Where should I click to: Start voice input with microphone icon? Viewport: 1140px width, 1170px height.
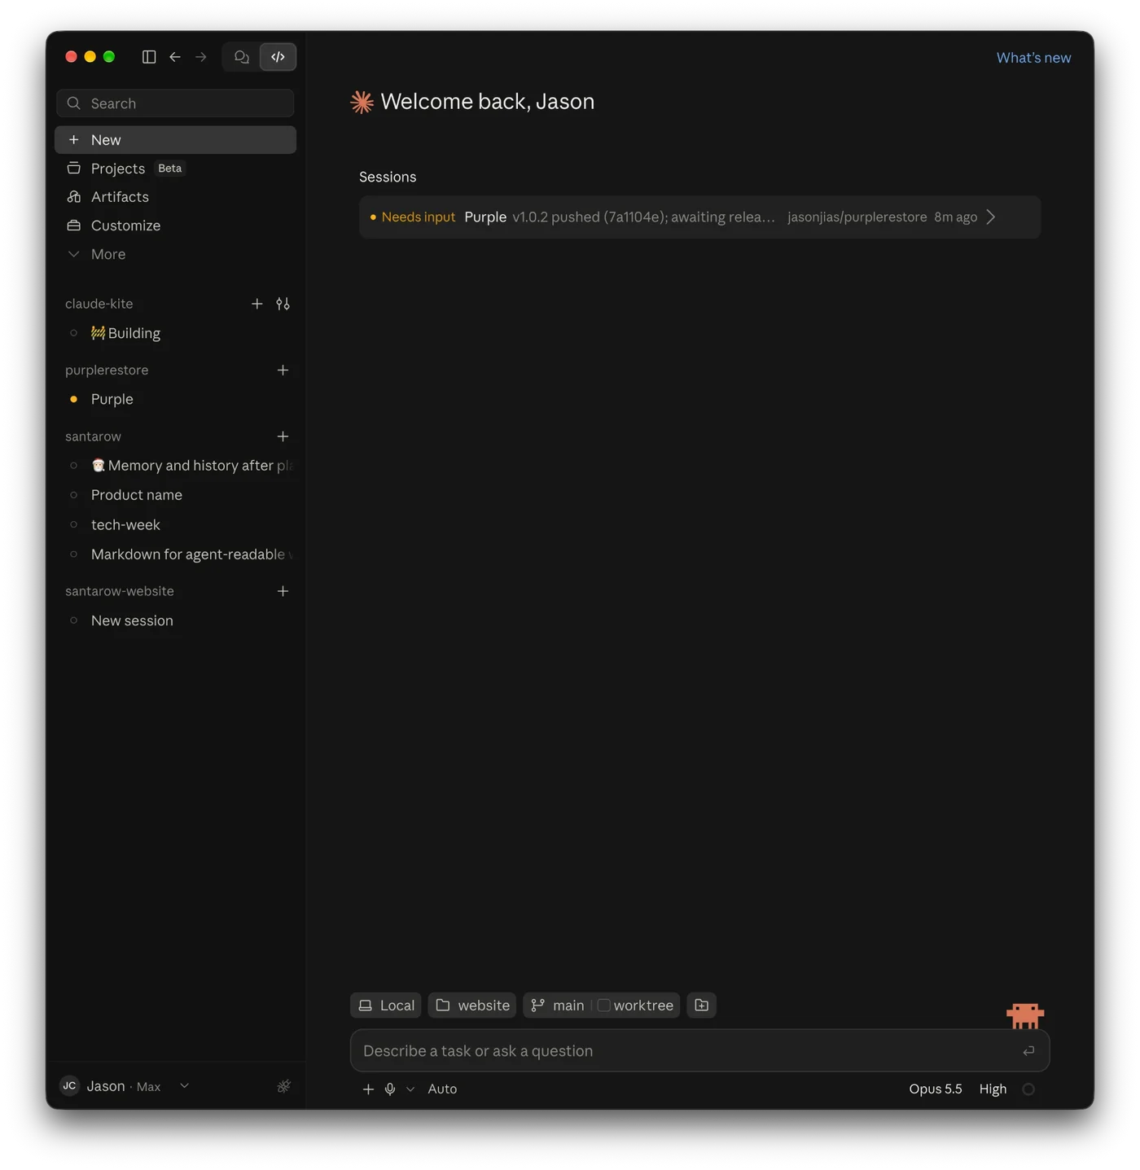[x=390, y=1089]
